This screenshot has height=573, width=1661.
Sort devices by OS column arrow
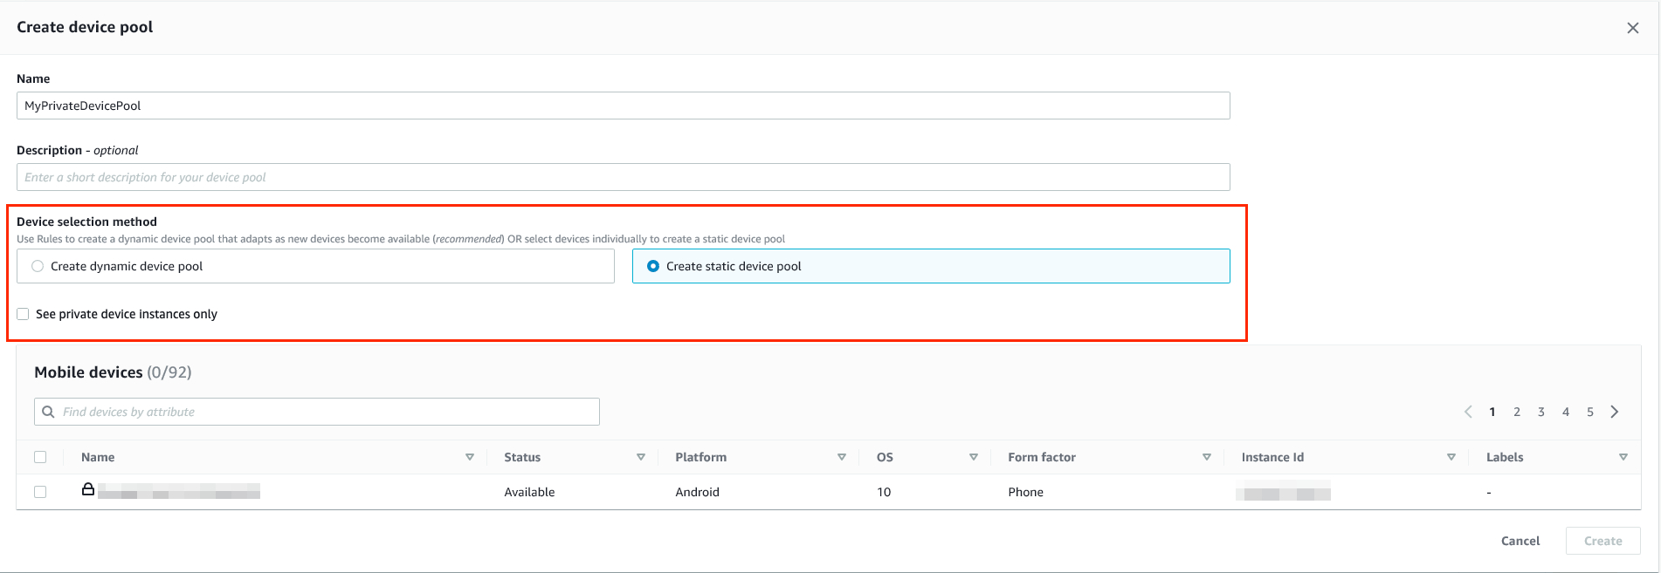974,457
